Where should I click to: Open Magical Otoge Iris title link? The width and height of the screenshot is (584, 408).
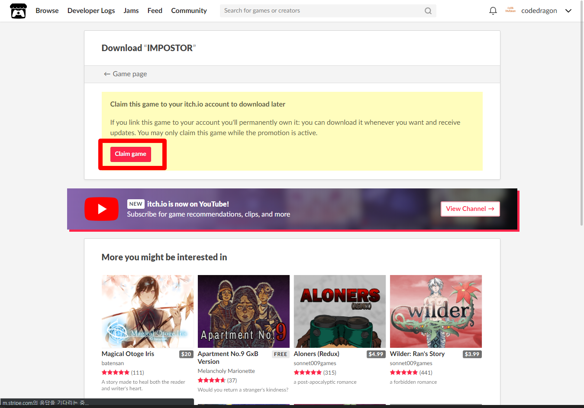(x=128, y=354)
